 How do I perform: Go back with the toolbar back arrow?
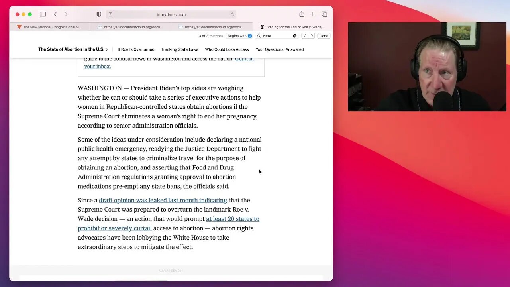(x=55, y=14)
